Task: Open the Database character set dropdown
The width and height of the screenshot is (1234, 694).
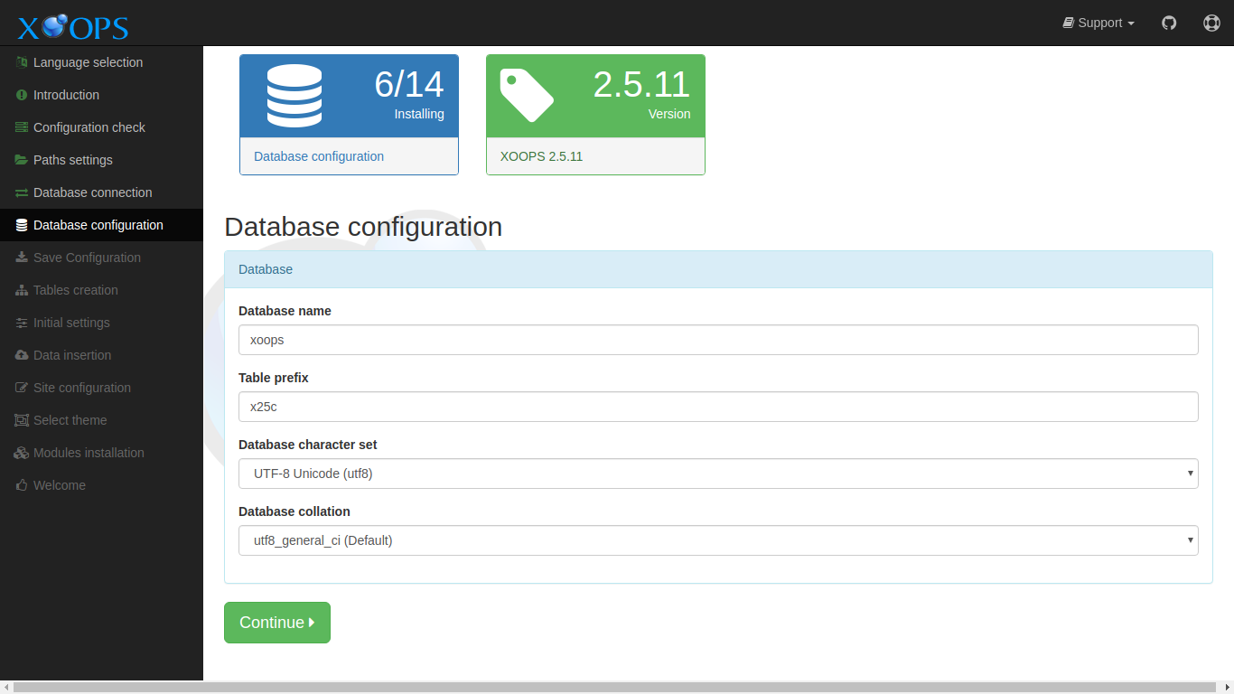Action: coord(718,473)
